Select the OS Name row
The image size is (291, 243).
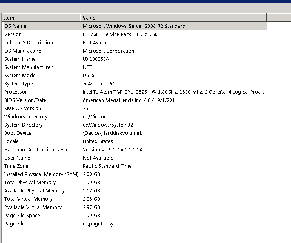[15, 26]
